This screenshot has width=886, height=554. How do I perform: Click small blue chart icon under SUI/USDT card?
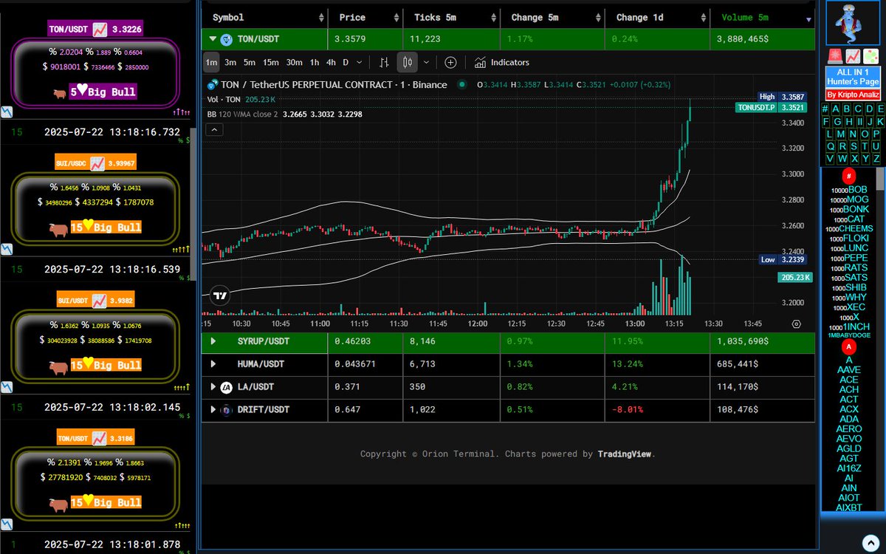click(x=6, y=387)
